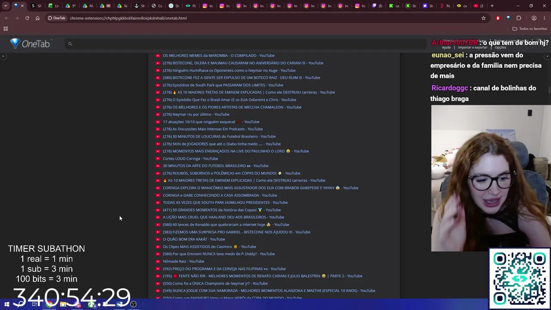Reload the OneTab page

click(x=27, y=18)
